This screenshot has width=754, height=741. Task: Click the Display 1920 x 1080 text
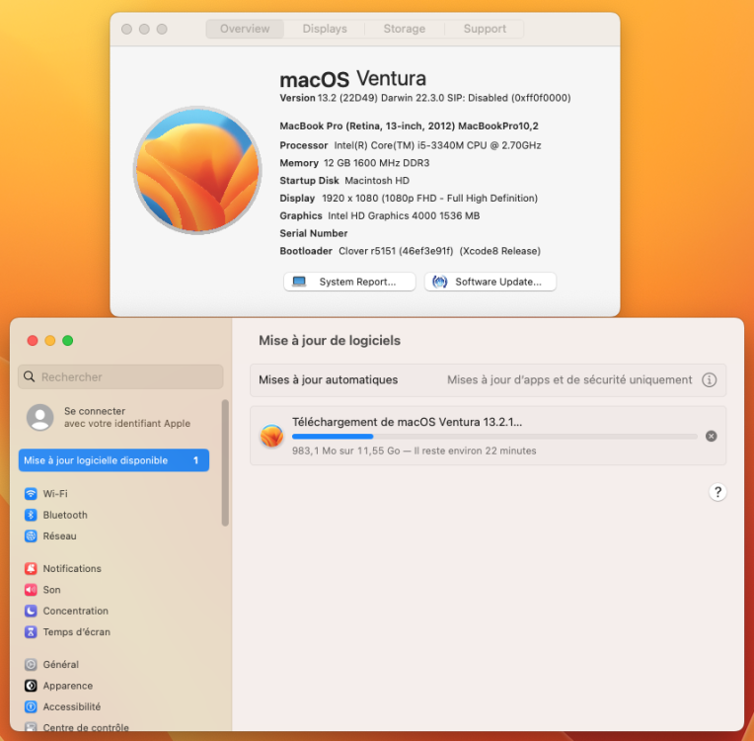coord(409,199)
